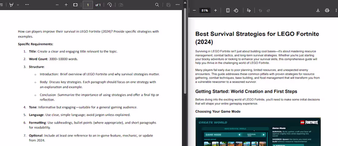338x146 pixels.
Task: Expand the highlight color dropdown arrow
Action: coord(18,5)
